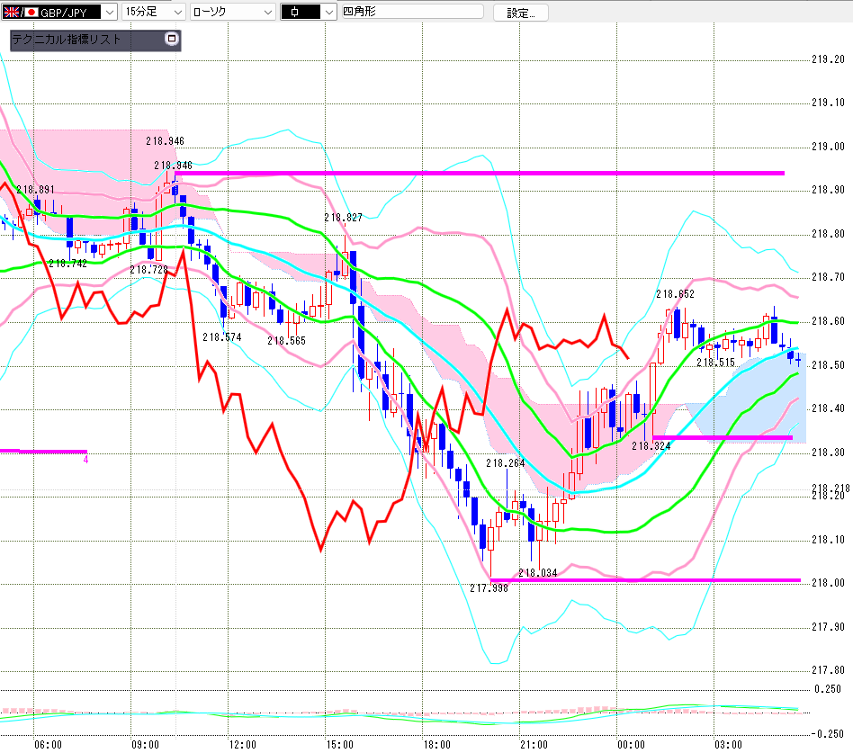Open the ローソク chart type dropdown
This screenshot has width=853, height=753.
point(233,12)
